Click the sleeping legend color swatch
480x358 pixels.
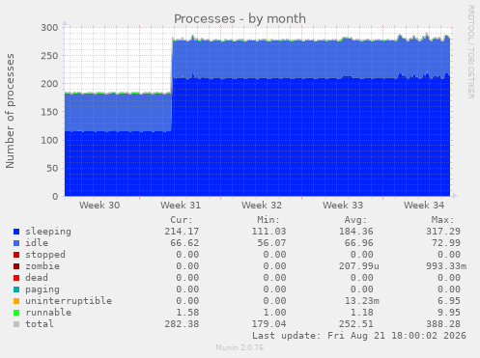16,232
